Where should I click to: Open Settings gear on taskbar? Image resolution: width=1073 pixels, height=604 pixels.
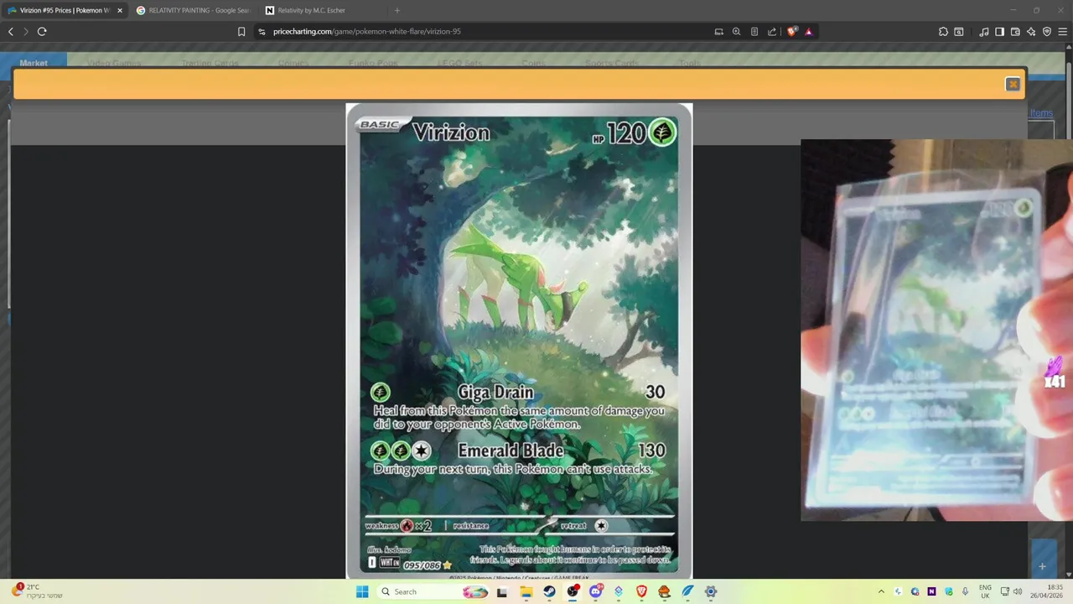[711, 591]
